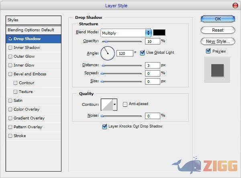Click the OK button
Viewport: 241px width, 178px height.
click(218, 19)
